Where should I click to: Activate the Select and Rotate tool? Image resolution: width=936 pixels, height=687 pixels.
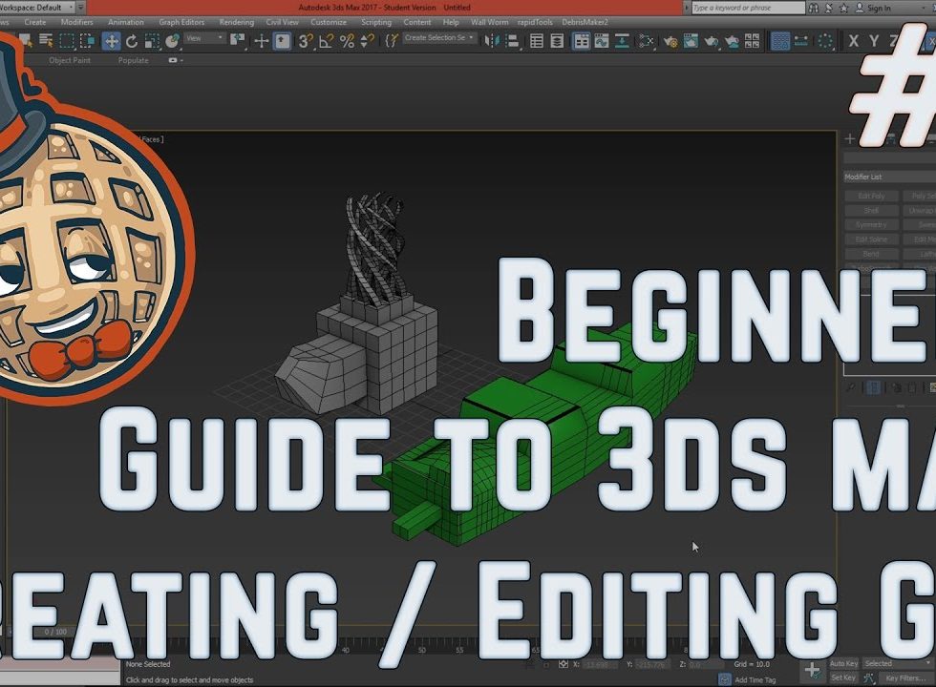tap(132, 40)
